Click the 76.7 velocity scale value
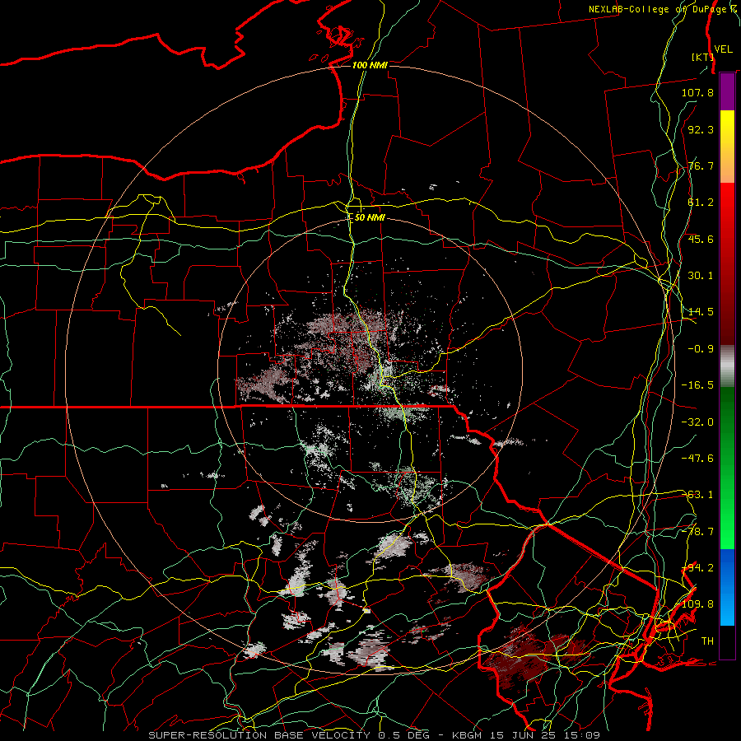Viewport: 741px width, 741px height. (x=701, y=165)
